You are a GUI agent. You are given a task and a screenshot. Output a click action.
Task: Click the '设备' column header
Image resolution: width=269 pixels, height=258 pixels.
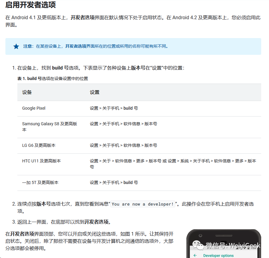point(27,92)
